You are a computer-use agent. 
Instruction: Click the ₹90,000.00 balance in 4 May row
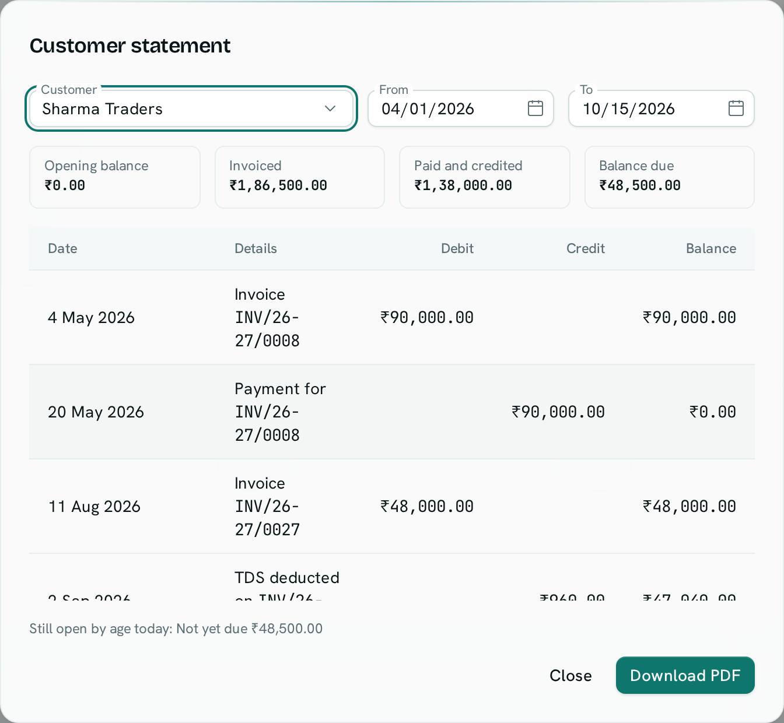[x=689, y=318]
